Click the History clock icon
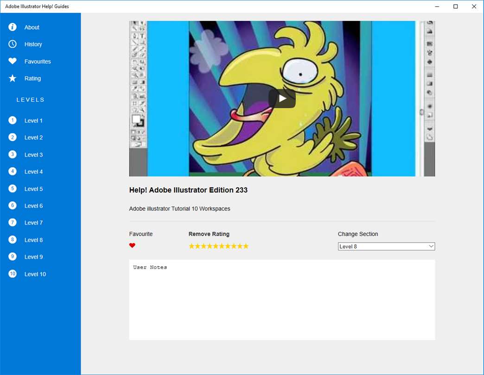This screenshot has width=484, height=375. coord(13,44)
